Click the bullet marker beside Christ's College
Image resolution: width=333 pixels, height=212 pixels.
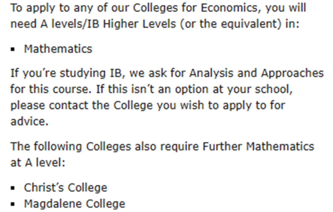click(x=13, y=188)
